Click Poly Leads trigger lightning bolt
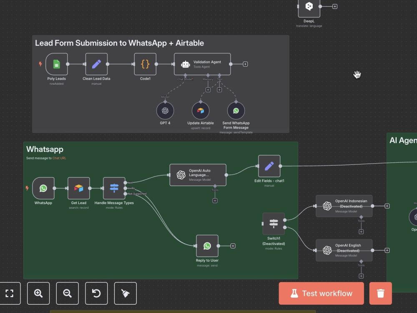 [40, 64]
